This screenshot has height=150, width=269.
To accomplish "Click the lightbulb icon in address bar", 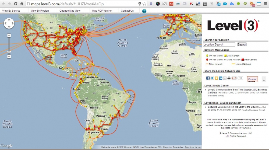I will [x=140, y=4].
